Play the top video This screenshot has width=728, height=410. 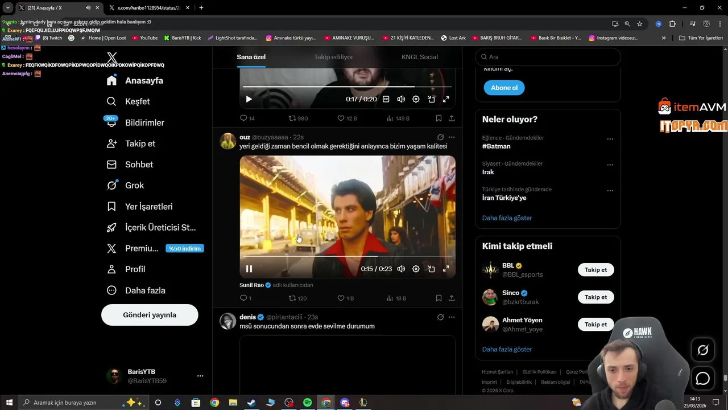[249, 99]
